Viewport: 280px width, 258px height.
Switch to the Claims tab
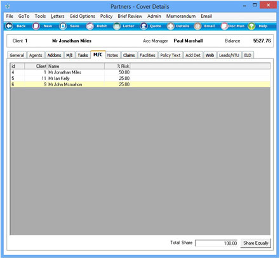pos(129,55)
